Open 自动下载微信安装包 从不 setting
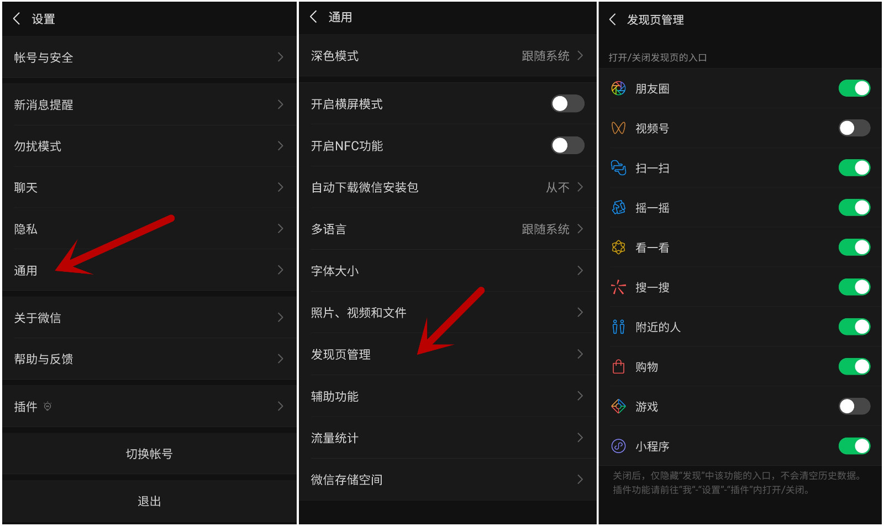This screenshot has width=884, height=526. tap(448, 187)
